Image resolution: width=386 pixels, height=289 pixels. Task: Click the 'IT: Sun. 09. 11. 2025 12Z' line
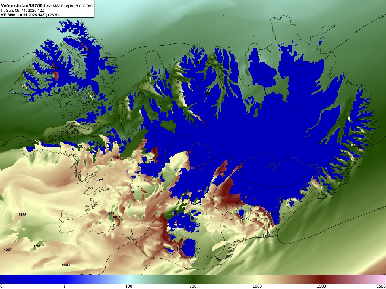coord(22,10)
